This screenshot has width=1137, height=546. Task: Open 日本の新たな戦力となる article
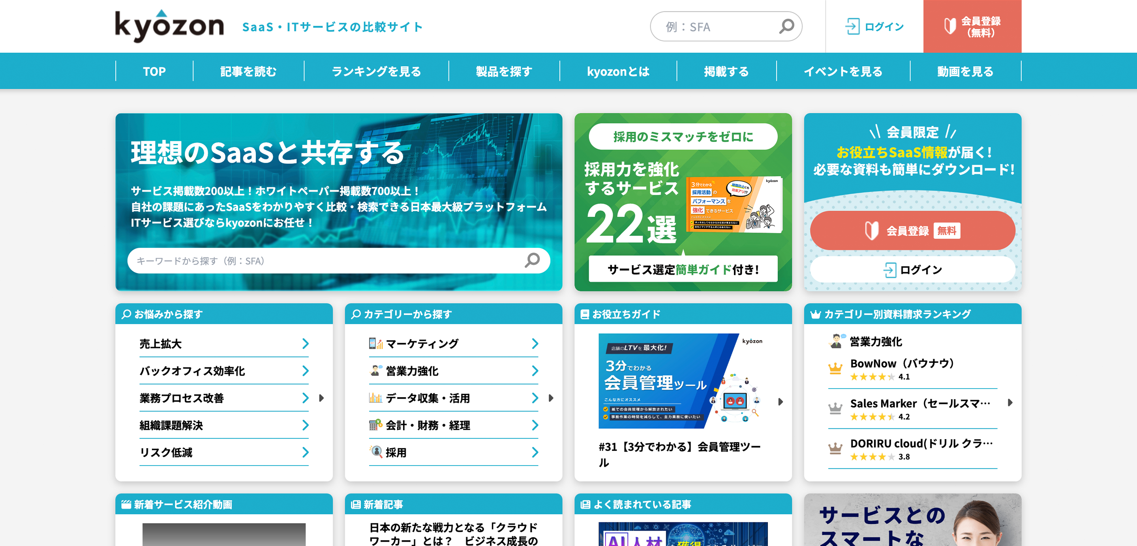click(453, 534)
